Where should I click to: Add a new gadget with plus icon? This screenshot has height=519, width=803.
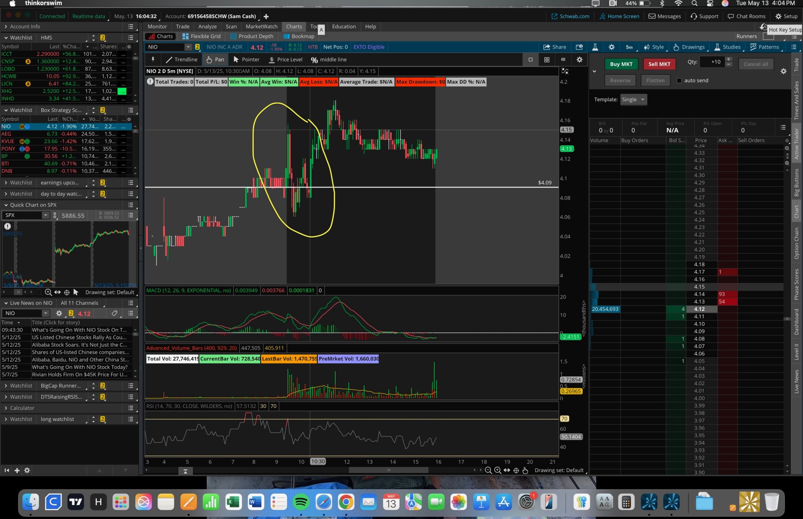click(x=17, y=470)
